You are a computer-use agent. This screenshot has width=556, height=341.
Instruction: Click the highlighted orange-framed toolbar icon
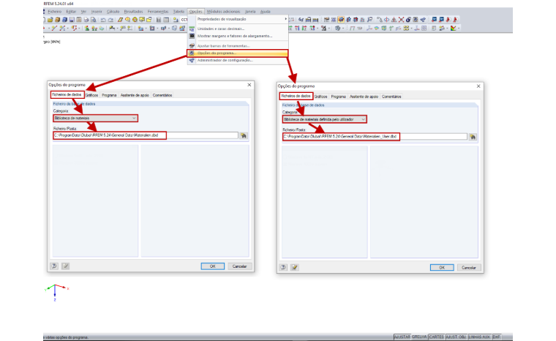tap(341, 20)
